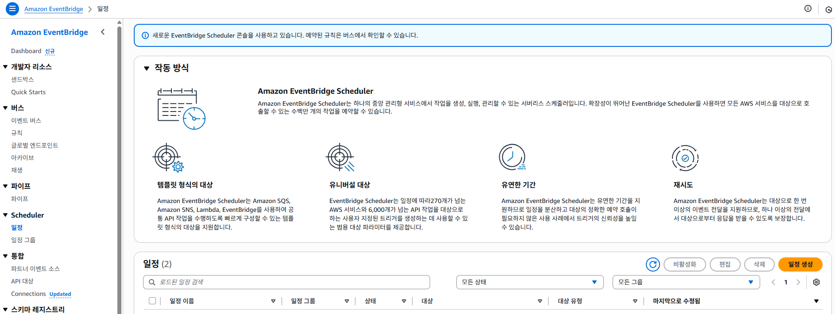
Task: Open Quick Starts in side navigation
Action: pos(28,92)
